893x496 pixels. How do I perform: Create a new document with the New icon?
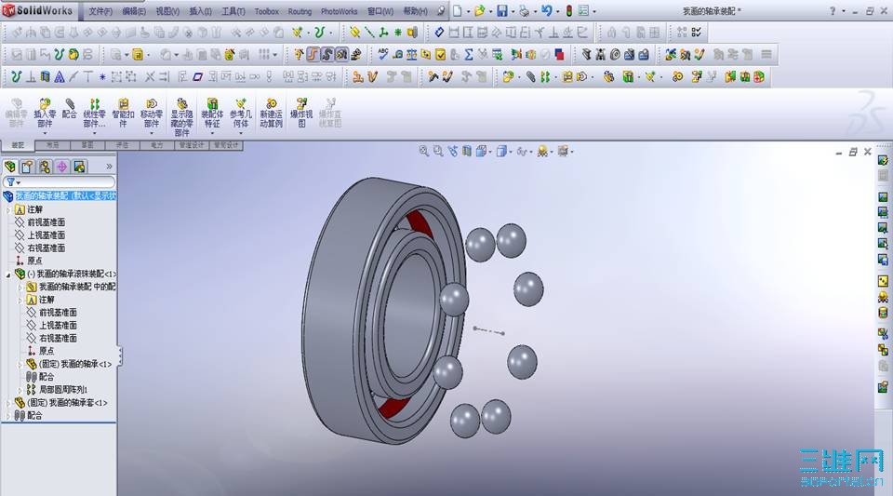point(458,10)
